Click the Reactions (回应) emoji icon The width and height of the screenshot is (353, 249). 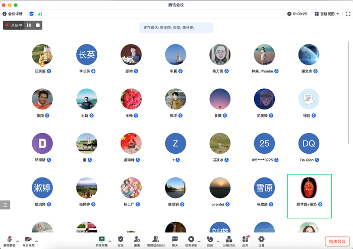pyautogui.click(x=210, y=240)
